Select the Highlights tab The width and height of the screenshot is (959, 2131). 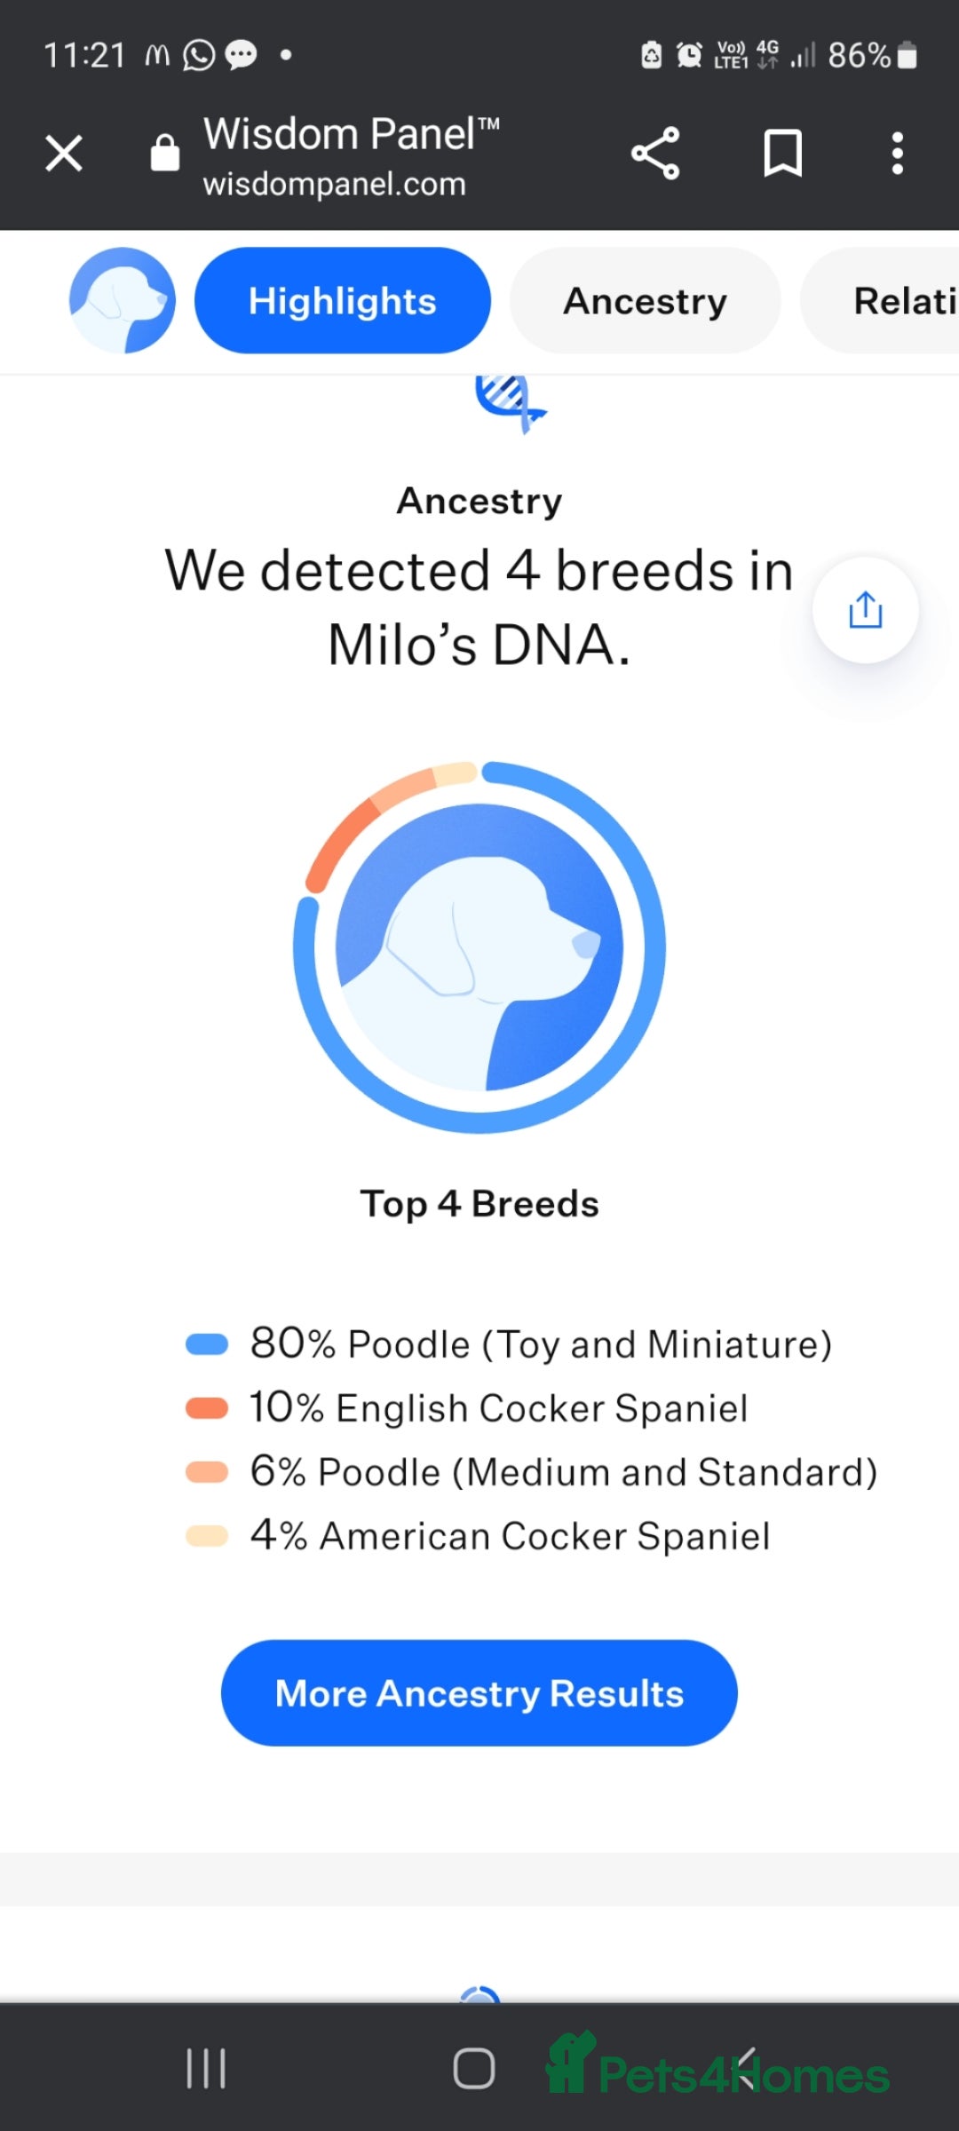tap(343, 300)
